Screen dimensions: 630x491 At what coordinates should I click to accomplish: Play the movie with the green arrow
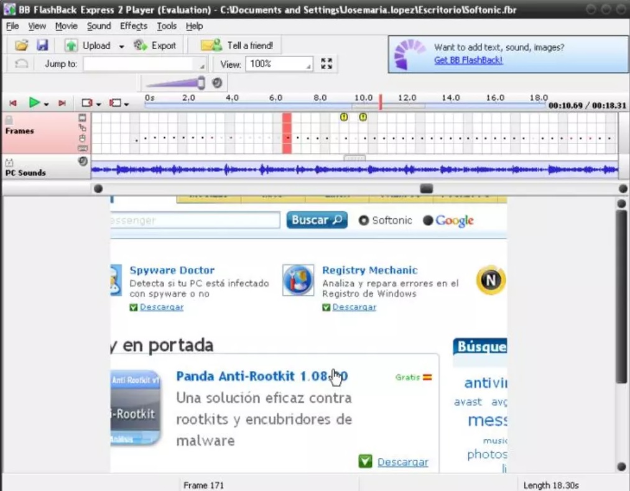[x=35, y=103]
